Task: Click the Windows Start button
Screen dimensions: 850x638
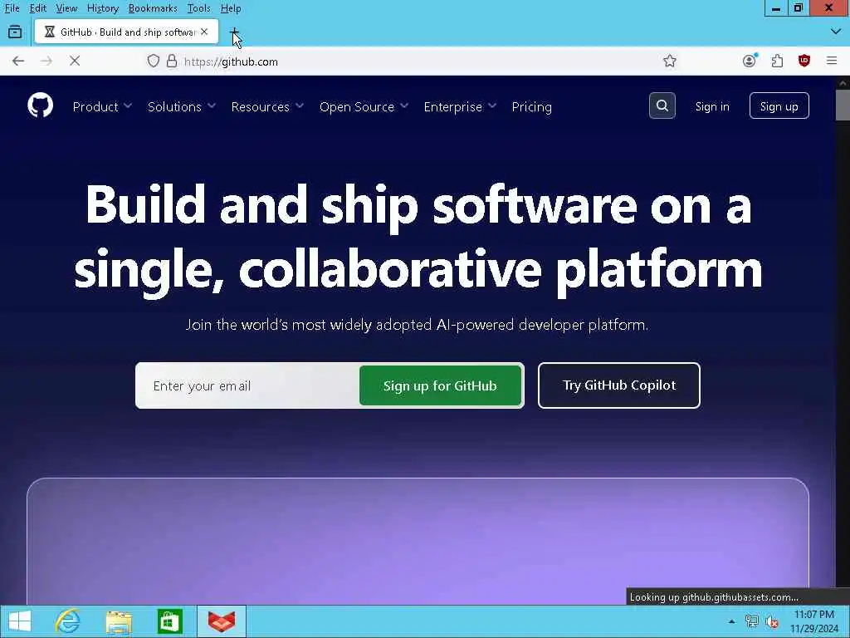Action: point(20,621)
